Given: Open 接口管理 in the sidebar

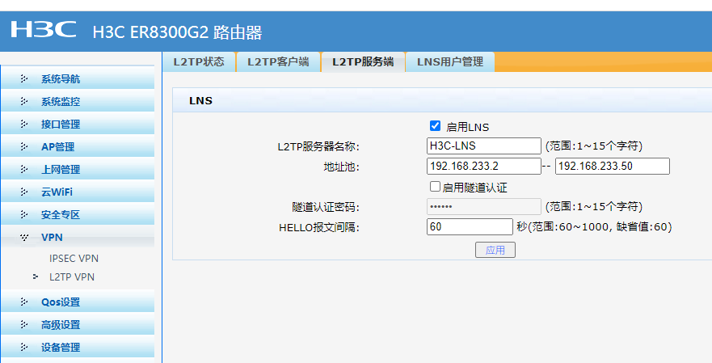Looking at the screenshot, I should tap(78, 124).
